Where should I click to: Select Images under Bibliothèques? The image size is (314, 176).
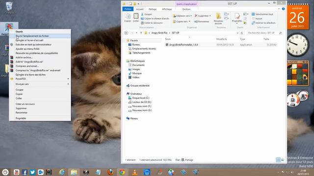136,69
